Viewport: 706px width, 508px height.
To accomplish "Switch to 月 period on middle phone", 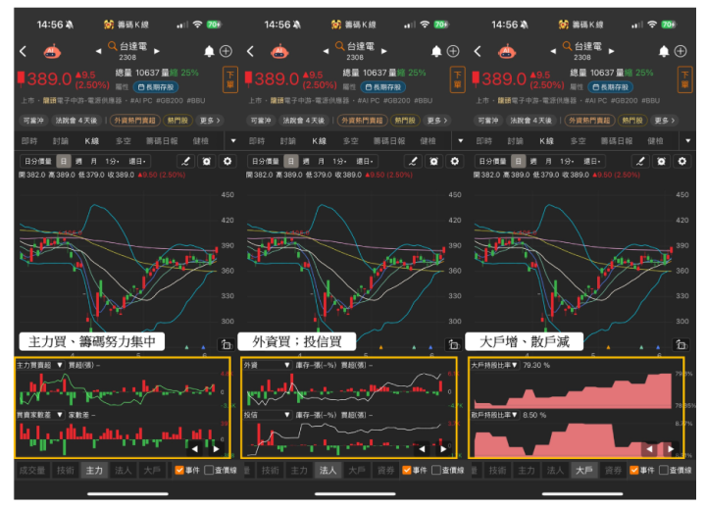I will pyautogui.click(x=321, y=161).
